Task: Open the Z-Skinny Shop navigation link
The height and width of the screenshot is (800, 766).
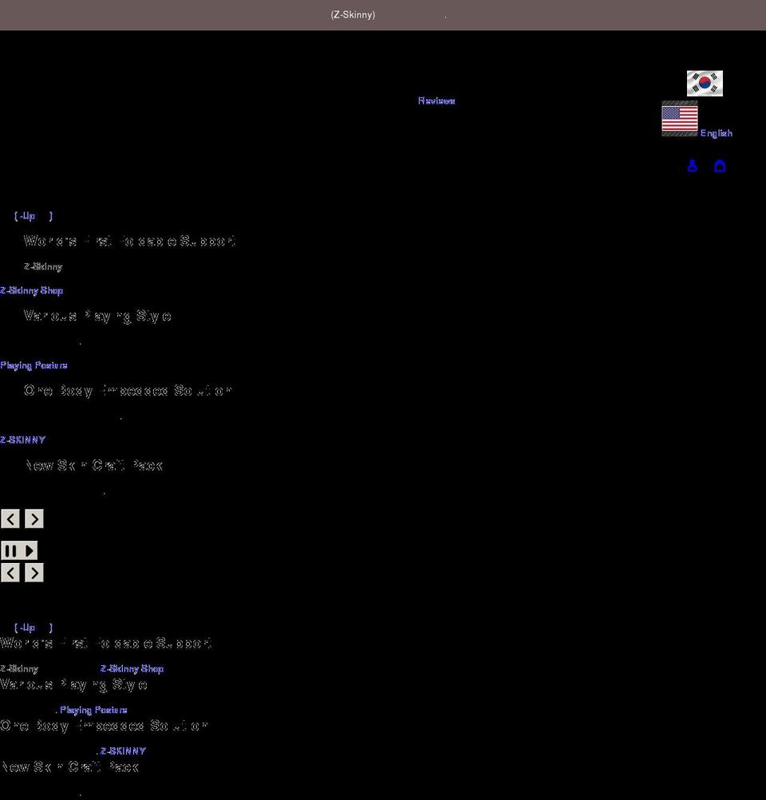Action: [x=31, y=290]
